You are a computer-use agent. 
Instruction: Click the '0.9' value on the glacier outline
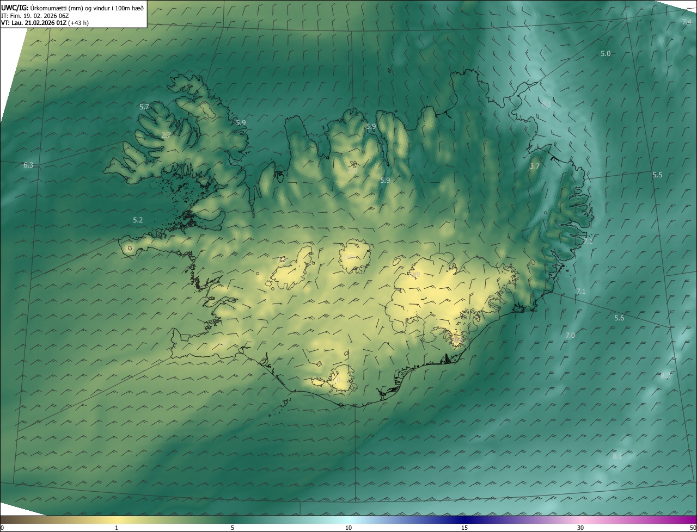coord(350,257)
